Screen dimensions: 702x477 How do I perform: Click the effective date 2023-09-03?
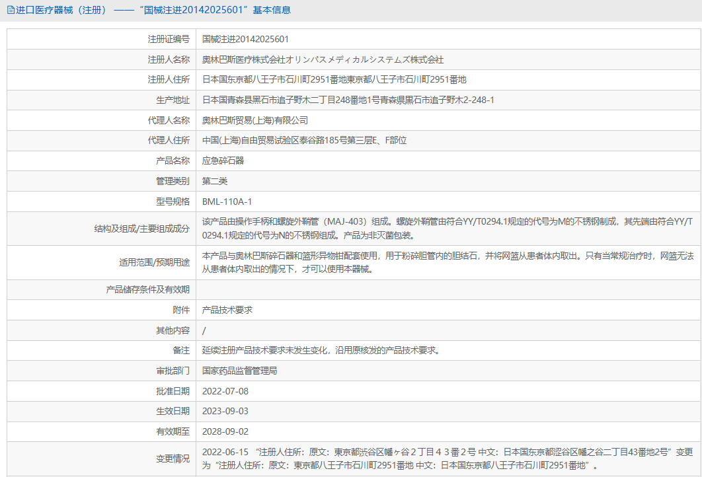pyautogui.click(x=225, y=411)
